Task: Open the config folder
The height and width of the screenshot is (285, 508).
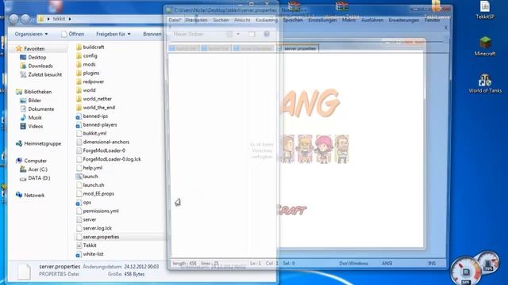Action: point(87,56)
